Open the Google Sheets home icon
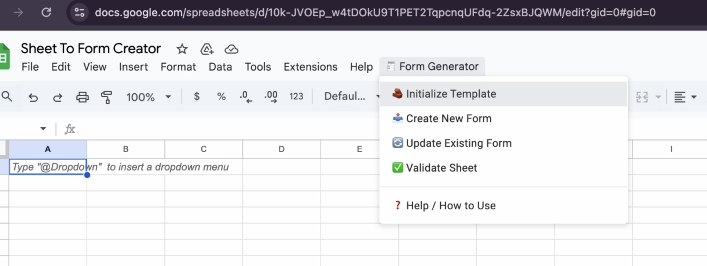The width and height of the screenshot is (707, 266). click(x=5, y=57)
